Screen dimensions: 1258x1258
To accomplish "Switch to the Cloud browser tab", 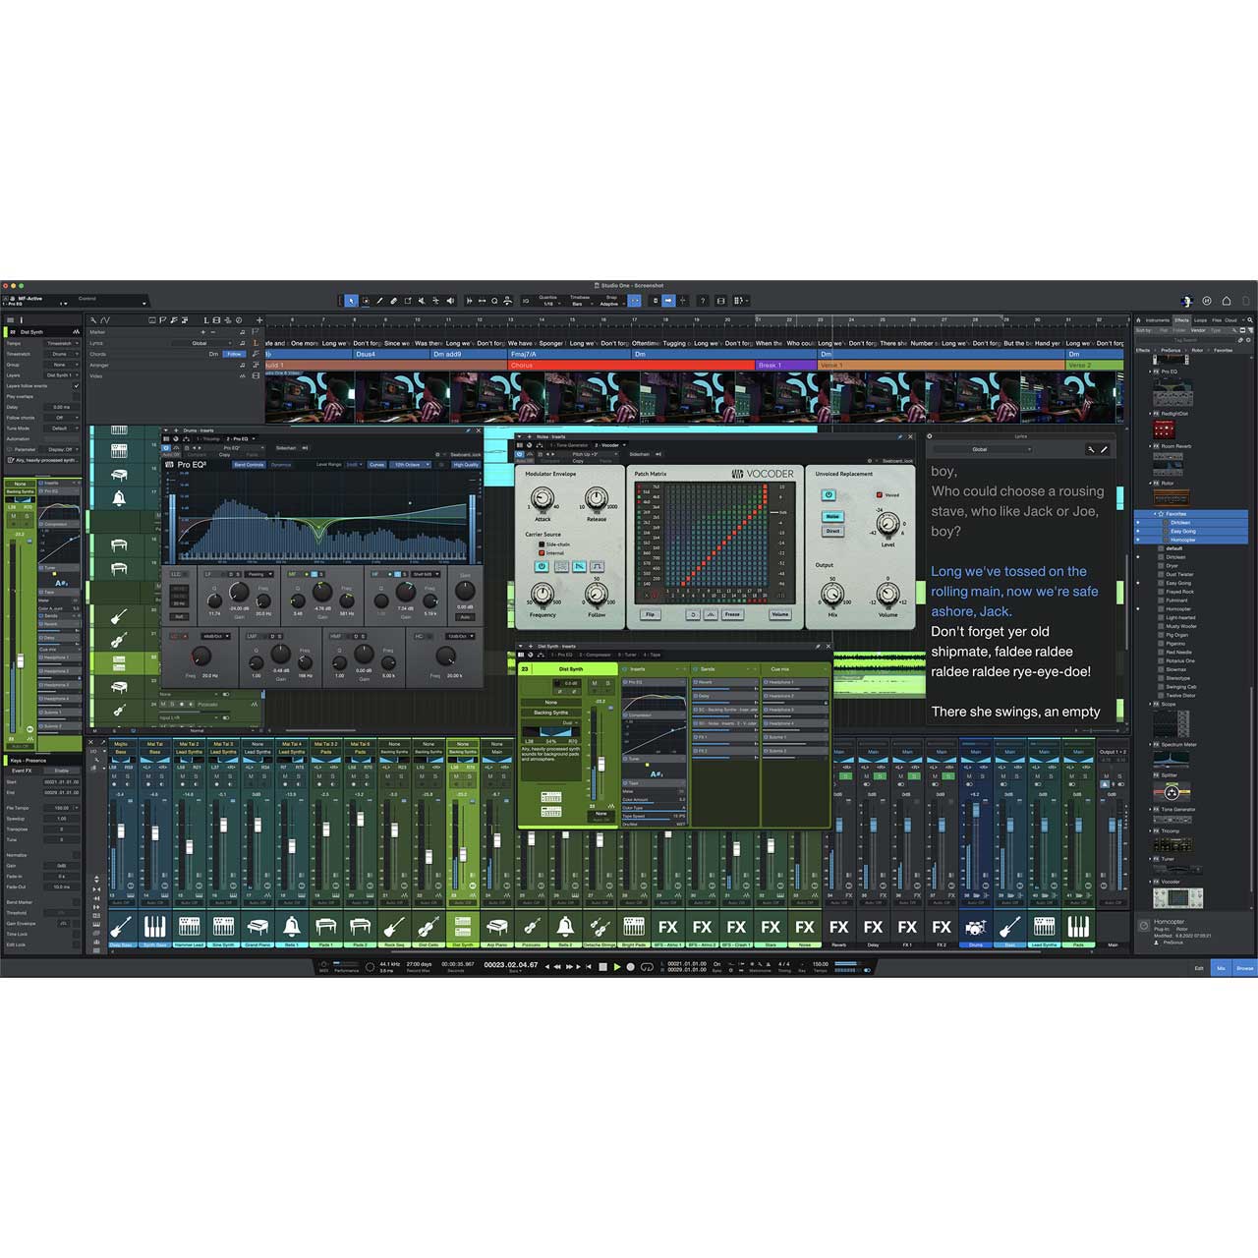I will coord(1230,320).
